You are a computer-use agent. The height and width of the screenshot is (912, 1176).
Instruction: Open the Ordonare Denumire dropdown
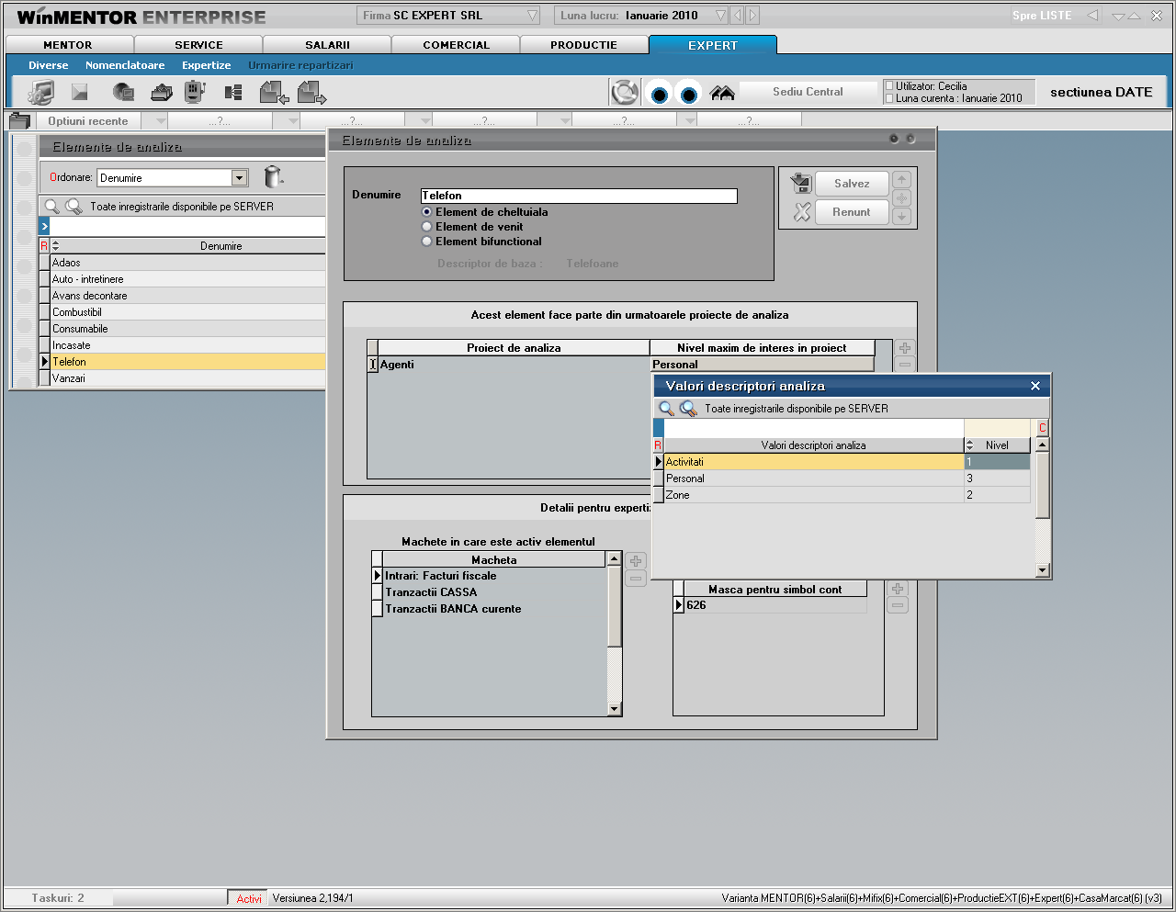tap(239, 178)
